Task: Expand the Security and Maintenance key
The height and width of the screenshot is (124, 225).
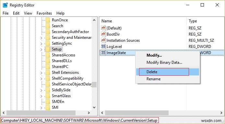Action: pos(41,38)
